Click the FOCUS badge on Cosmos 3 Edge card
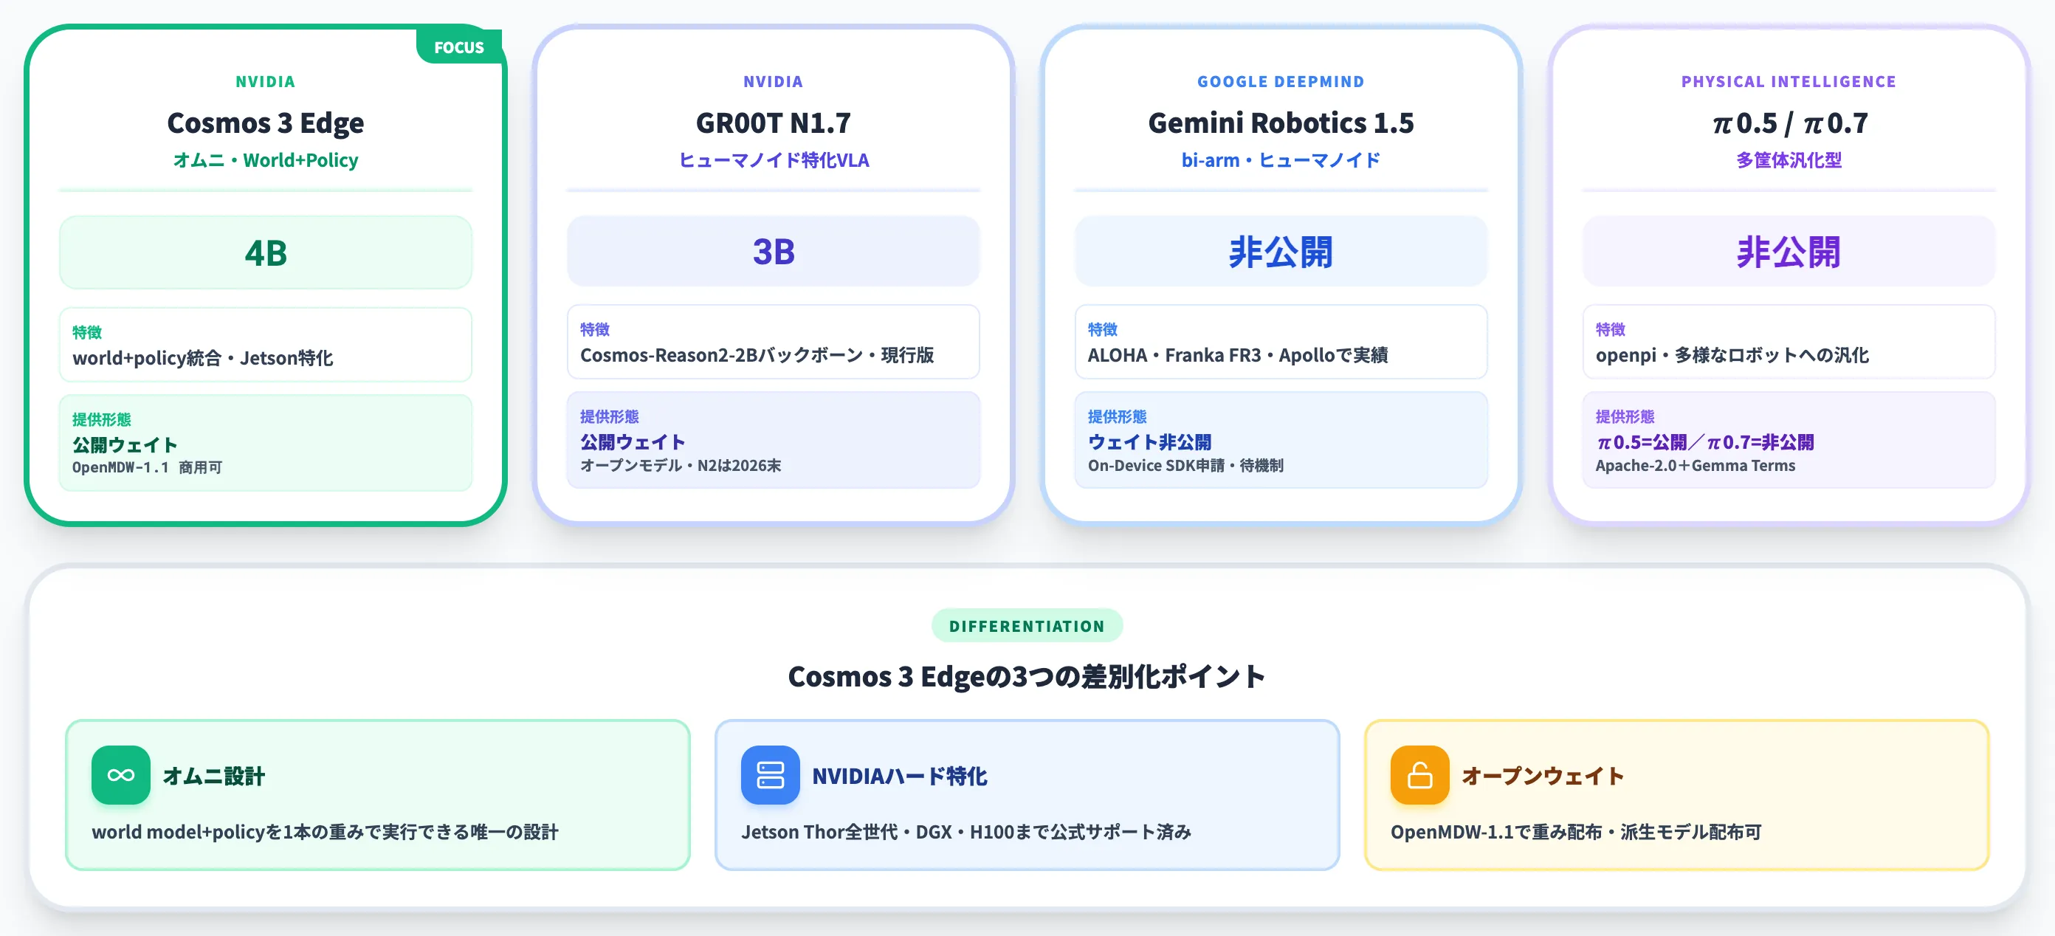This screenshot has height=936, width=2055. pyautogui.click(x=458, y=47)
